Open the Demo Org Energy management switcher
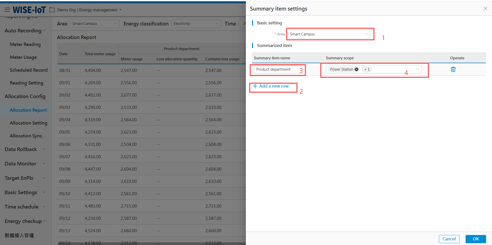 [x=89, y=10]
